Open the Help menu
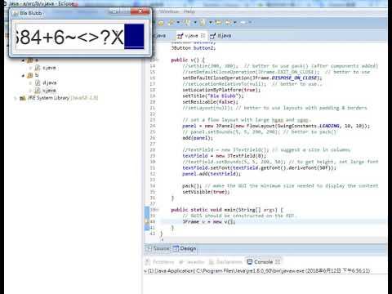The width and height of the screenshot is (392, 294). click(x=189, y=11)
